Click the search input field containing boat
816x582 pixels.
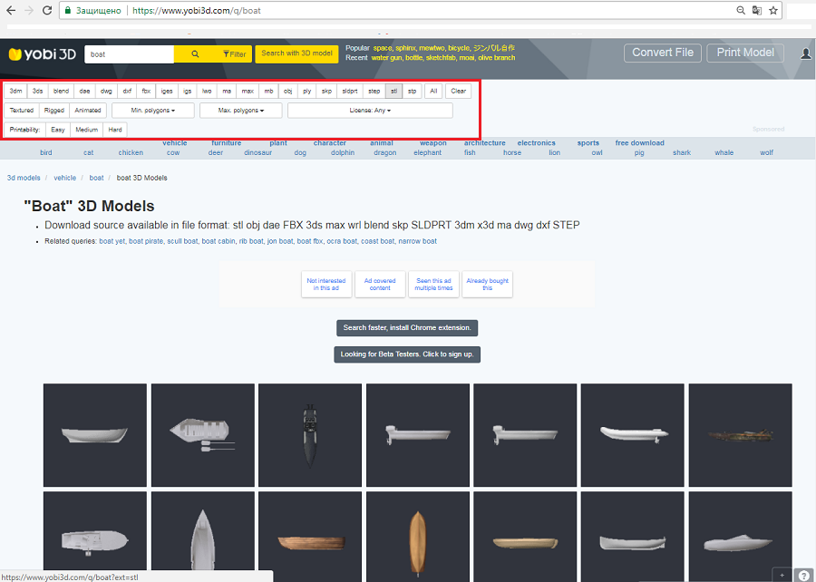tap(129, 54)
